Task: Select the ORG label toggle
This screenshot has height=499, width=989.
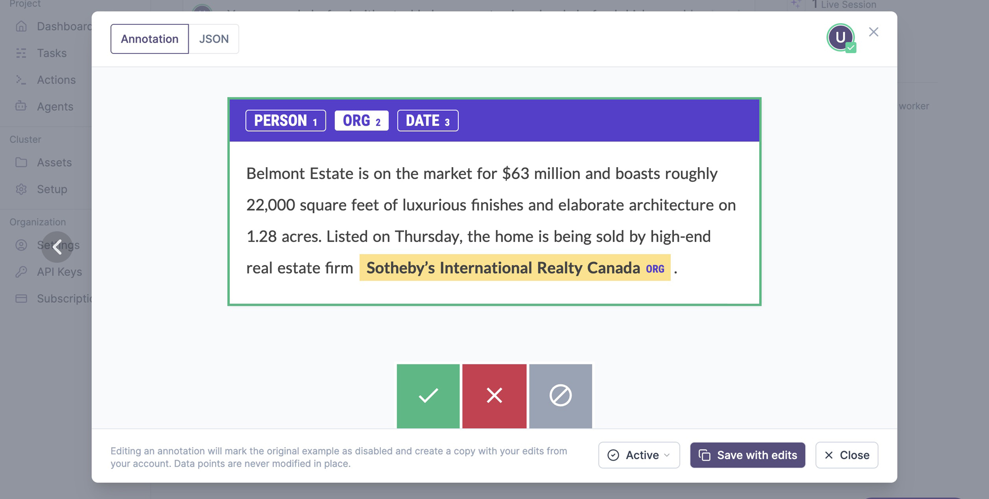Action: [x=361, y=121]
